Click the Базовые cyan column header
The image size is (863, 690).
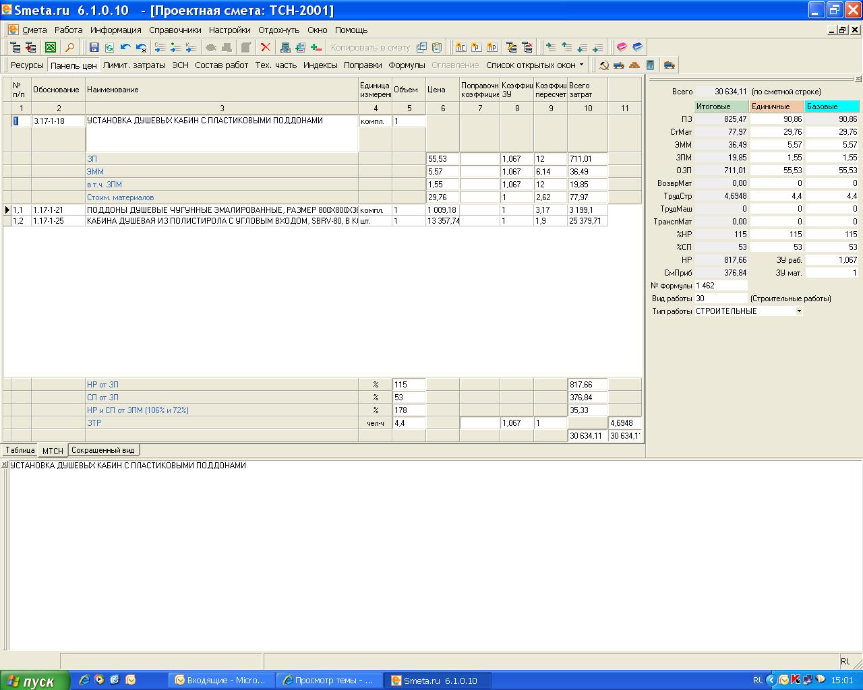click(x=832, y=106)
